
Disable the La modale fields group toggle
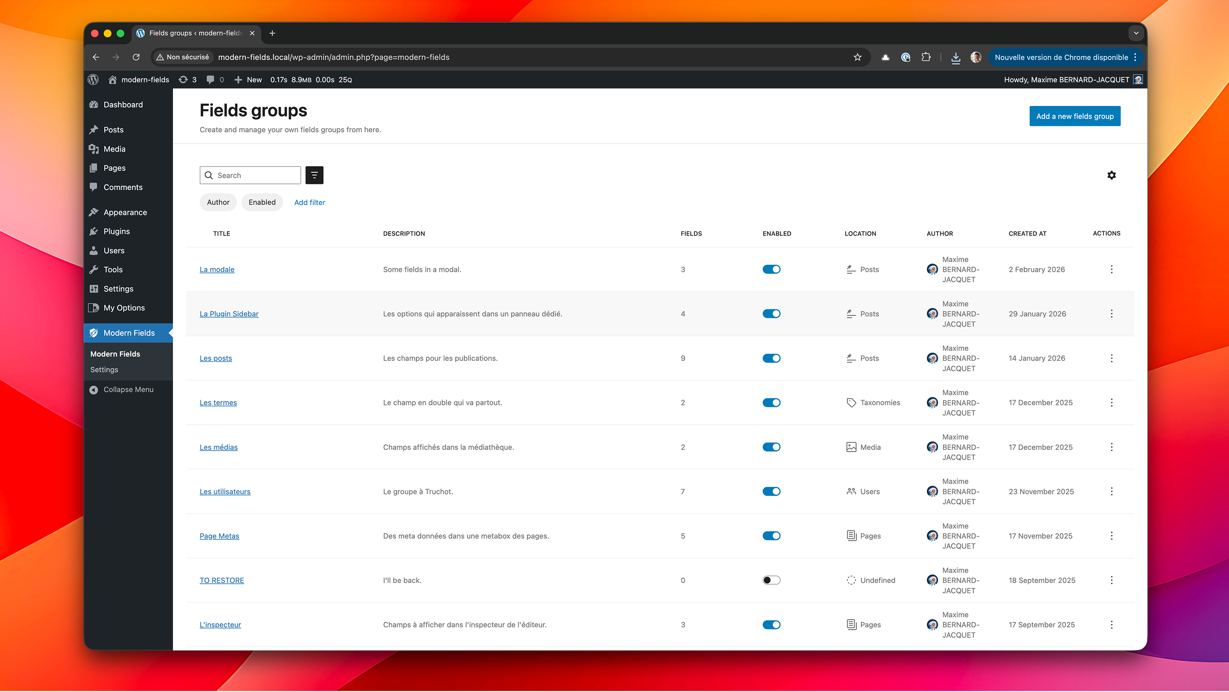point(771,269)
